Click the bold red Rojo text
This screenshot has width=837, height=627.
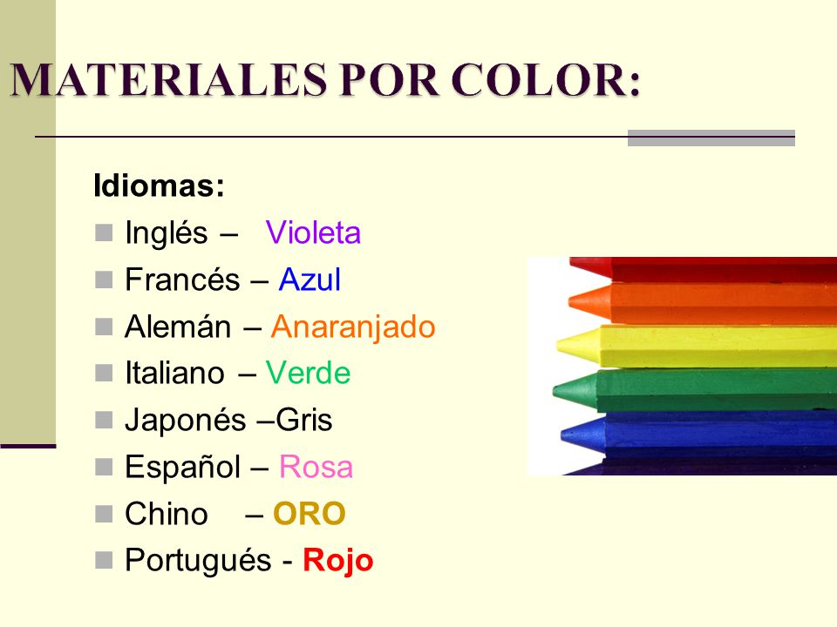pos(338,562)
